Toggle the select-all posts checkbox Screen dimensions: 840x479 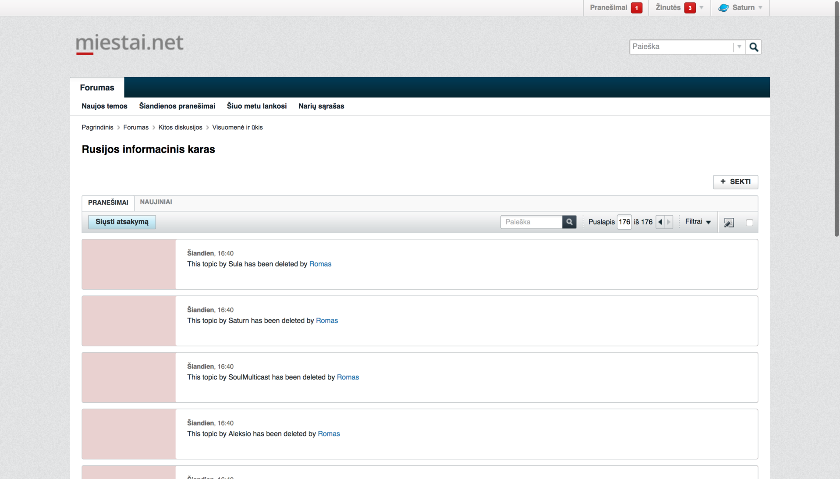(749, 223)
